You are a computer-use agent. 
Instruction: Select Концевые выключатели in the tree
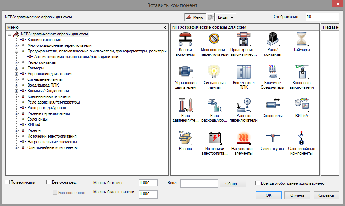49,96
